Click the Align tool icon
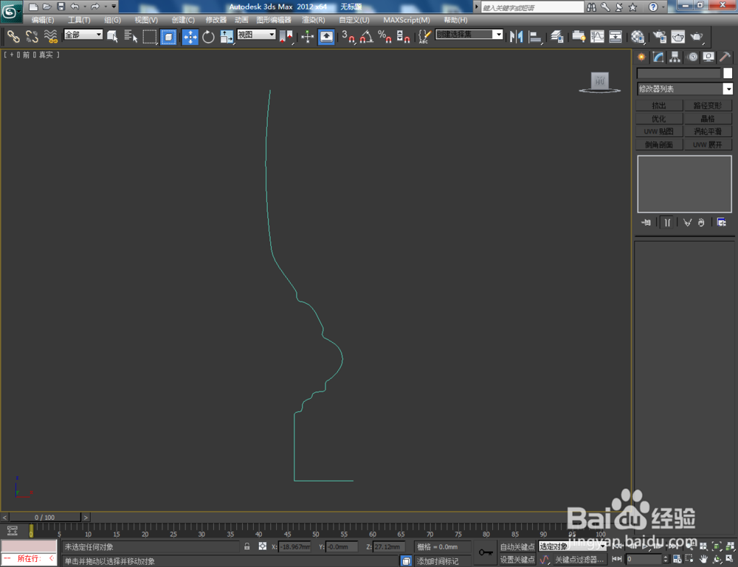The width and height of the screenshot is (738, 567). coord(534,37)
